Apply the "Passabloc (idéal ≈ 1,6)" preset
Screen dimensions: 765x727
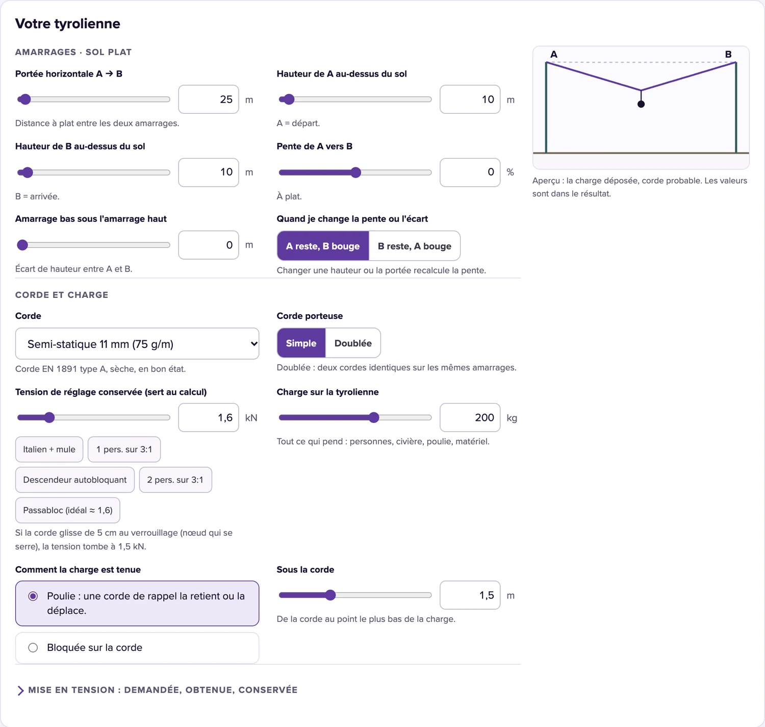click(x=68, y=510)
